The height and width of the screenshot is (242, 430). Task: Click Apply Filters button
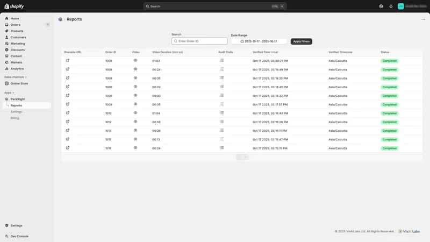pos(301,41)
